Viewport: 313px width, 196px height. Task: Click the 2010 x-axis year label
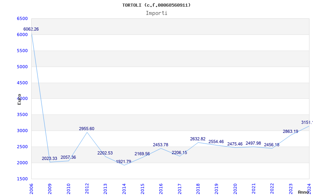click(x=68, y=189)
